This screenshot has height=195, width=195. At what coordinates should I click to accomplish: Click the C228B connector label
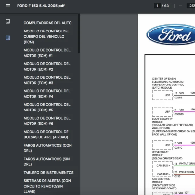[178, 97]
